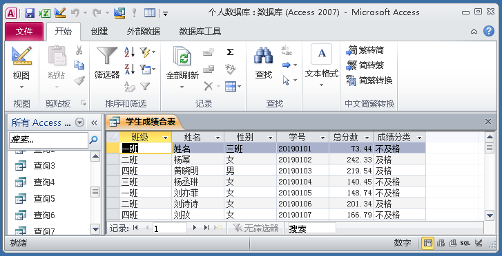The image size is (502, 256).
Task: Sort ascending with the A-Z icon
Action: point(130,52)
